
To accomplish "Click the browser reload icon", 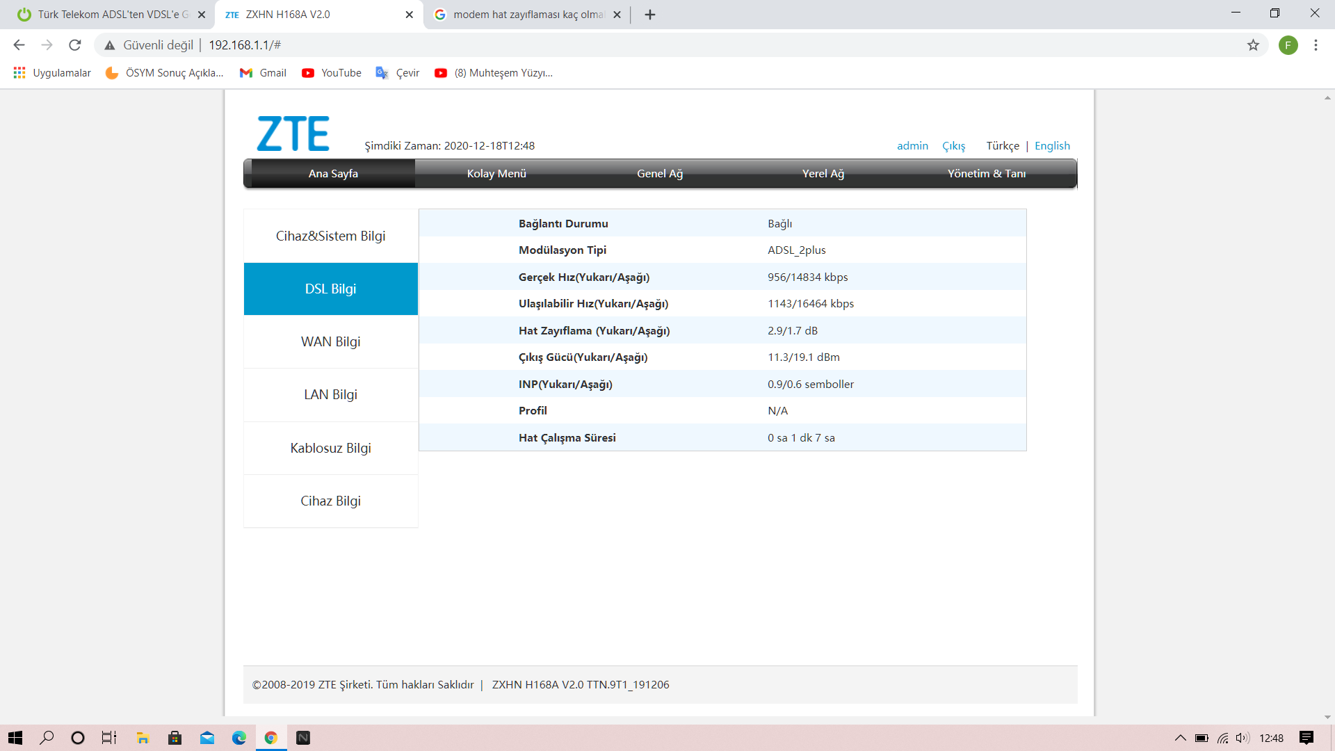I will pos(75,45).
